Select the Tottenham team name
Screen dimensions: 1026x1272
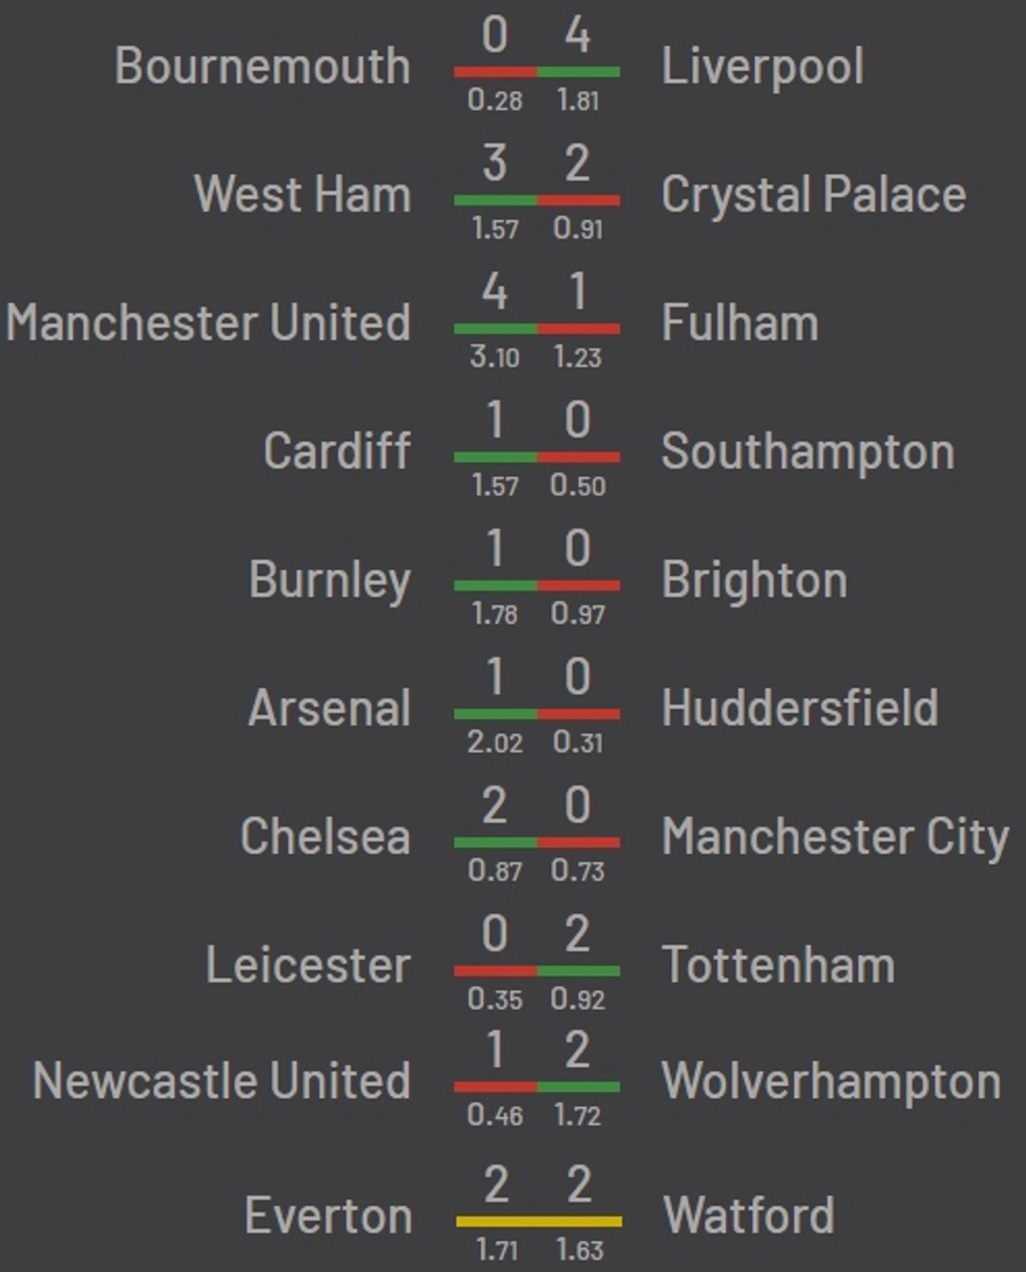tap(778, 965)
